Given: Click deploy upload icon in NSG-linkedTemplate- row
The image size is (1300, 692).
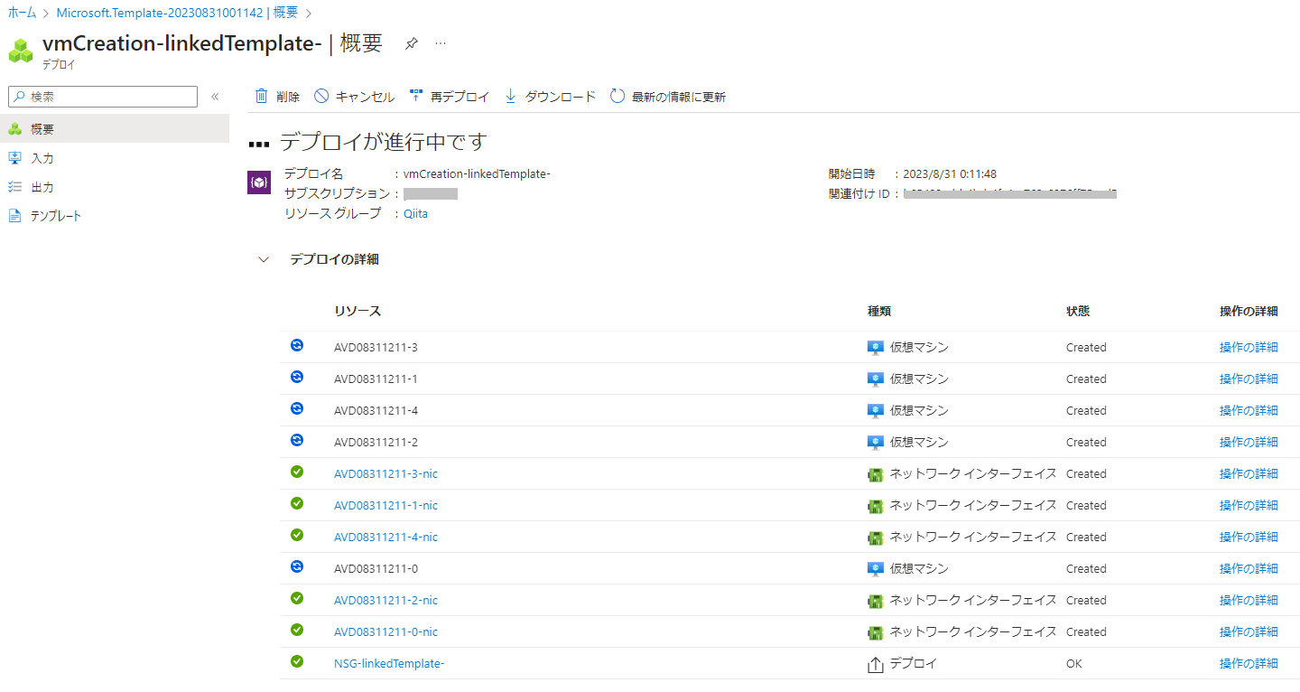Looking at the screenshot, I should coord(875,664).
